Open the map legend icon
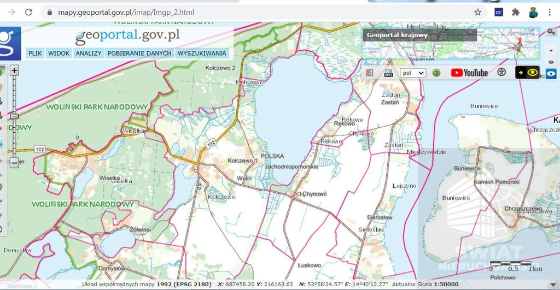Image resolution: width=560 pixels, height=290 pixels. point(370,73)
